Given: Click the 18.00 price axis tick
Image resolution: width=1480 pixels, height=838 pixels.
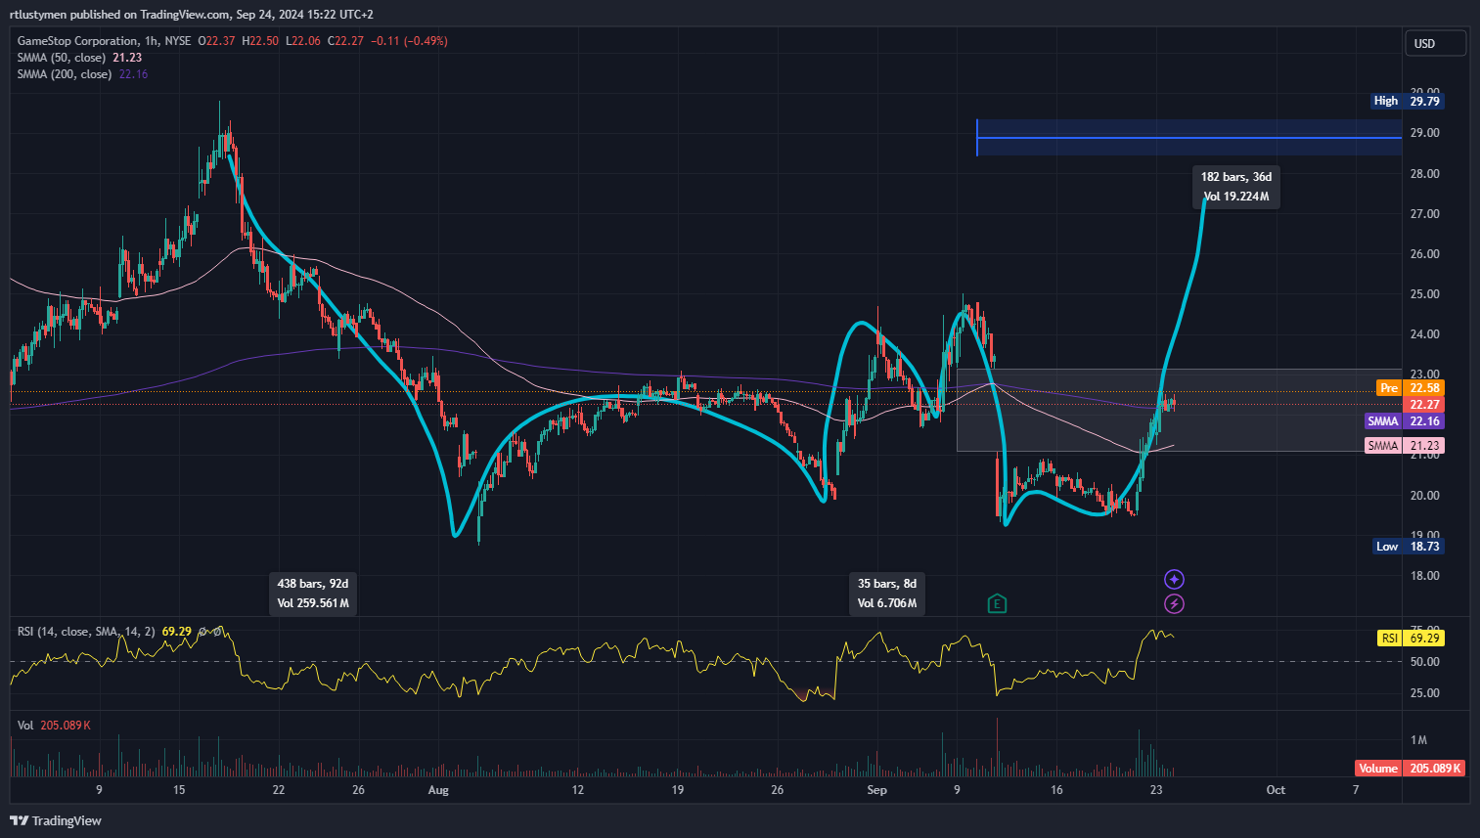Looking at the screenshot, I should pyautogui.click(x=1424, y=576).
